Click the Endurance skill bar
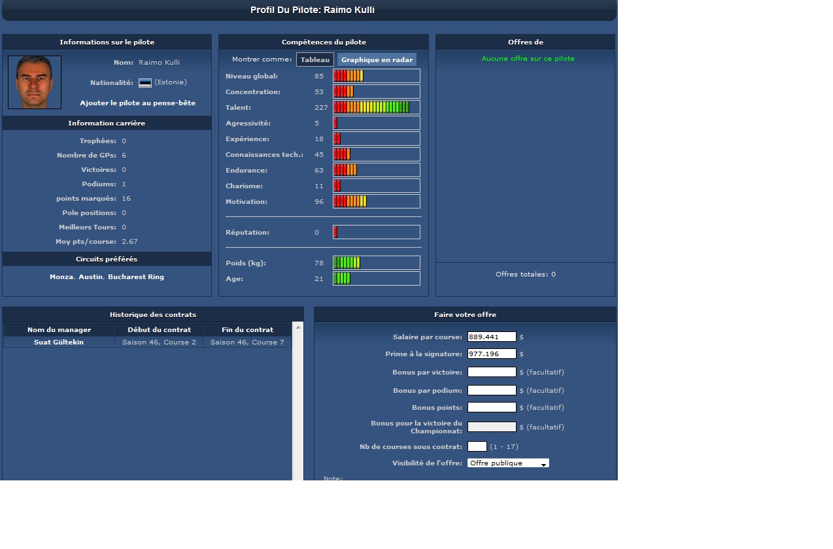This screenshot has width=833, height=549. [377, 170]
